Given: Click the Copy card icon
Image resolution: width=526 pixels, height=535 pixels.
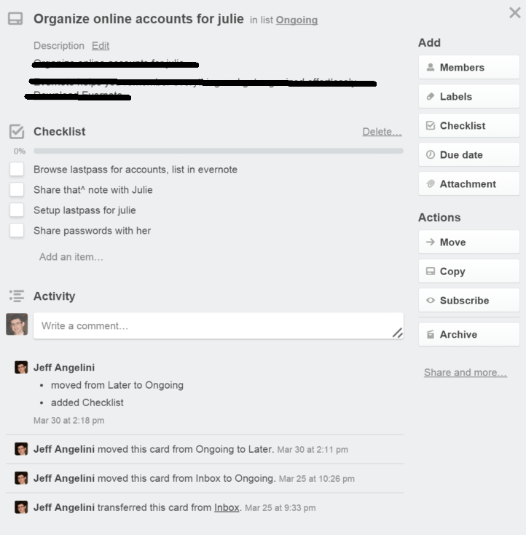Looking at the screenshot, I should pos(430,272).
